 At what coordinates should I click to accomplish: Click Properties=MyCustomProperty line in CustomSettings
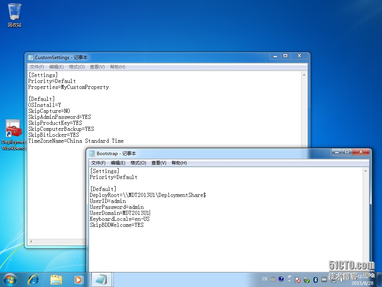click(69, 87)
